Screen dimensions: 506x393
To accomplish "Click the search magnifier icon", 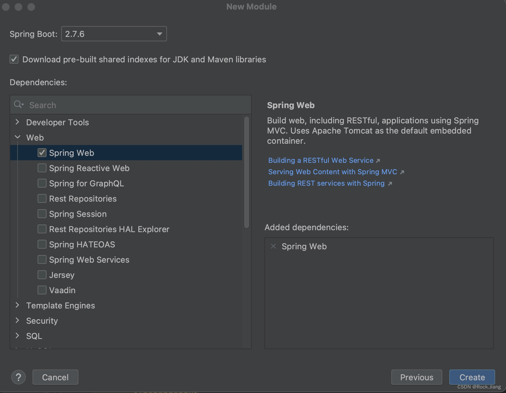I will pos(19,105).
